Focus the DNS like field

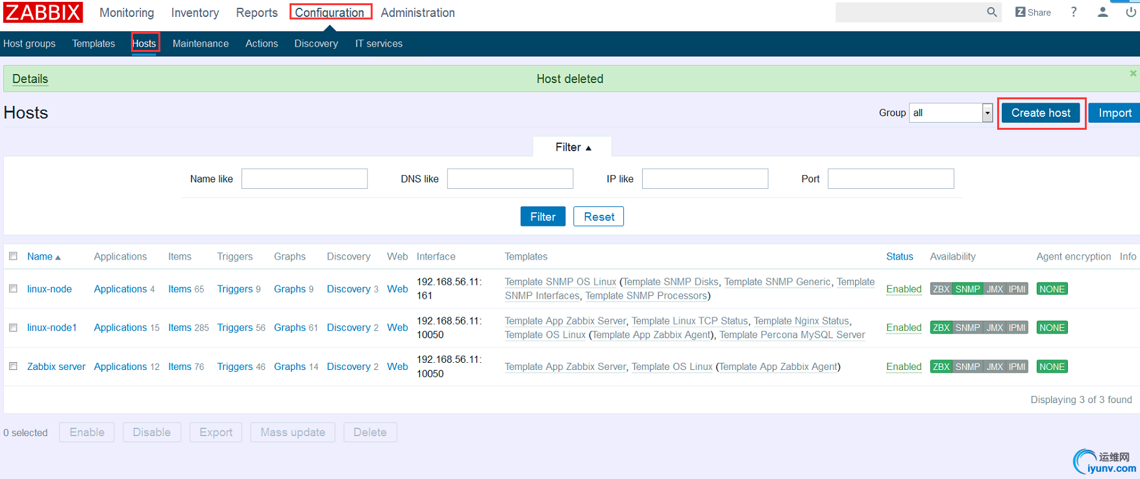(510, 178)
